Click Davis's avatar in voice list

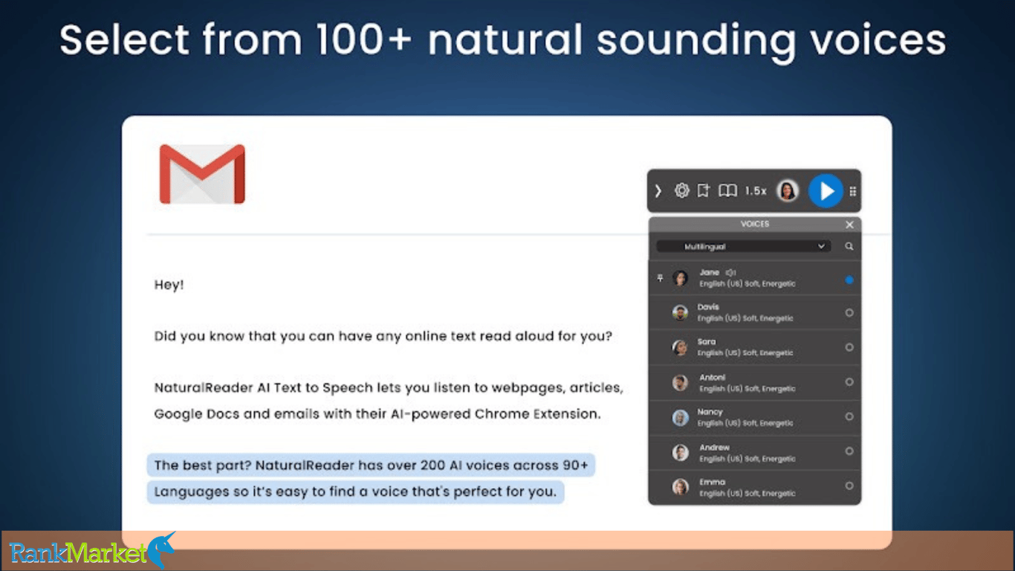coord(680,312)
